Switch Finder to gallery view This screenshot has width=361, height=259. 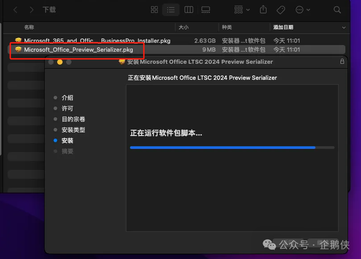(x=206, y=10)
